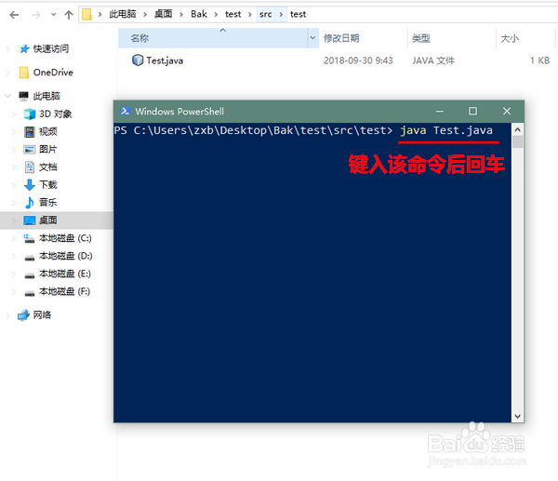The image size is (558, 481).
Task: Open 本地磁盘 (C:) in sidebar
Action: [x=65, y=238]
